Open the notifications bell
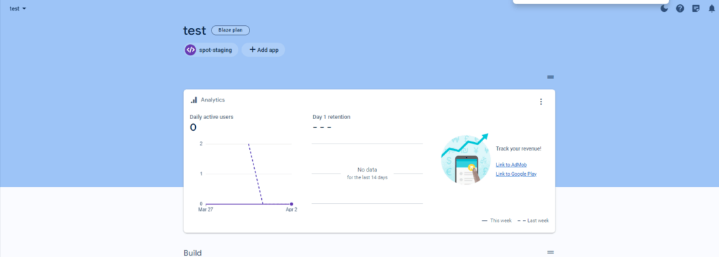This screenshot has height=257, width=719. point(712,8)
